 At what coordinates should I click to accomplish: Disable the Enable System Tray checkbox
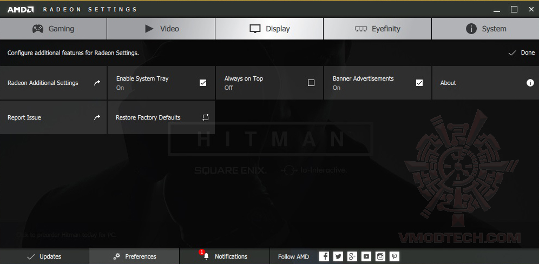coord(203,83)
